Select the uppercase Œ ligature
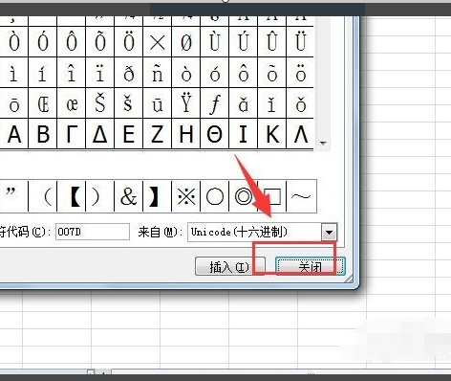Viewport: 451px width, 381px height. pos(43,103)
